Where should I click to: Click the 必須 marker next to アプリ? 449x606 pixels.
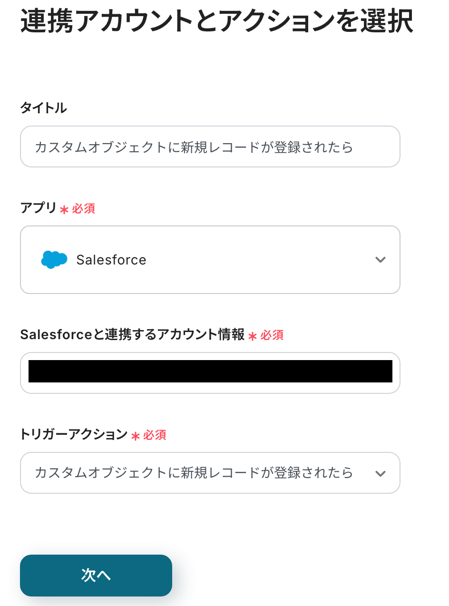[84, 208]
